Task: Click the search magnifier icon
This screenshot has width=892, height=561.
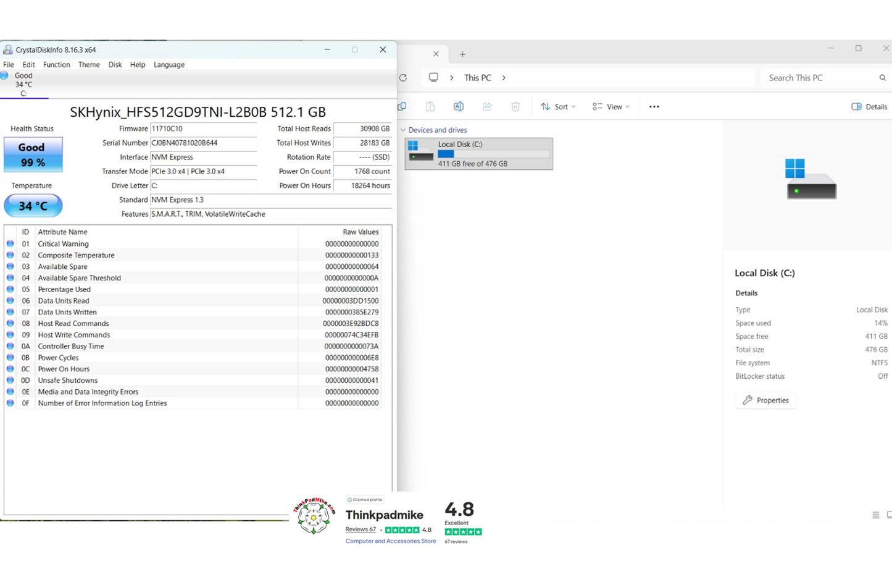Action: pos(882,78)
